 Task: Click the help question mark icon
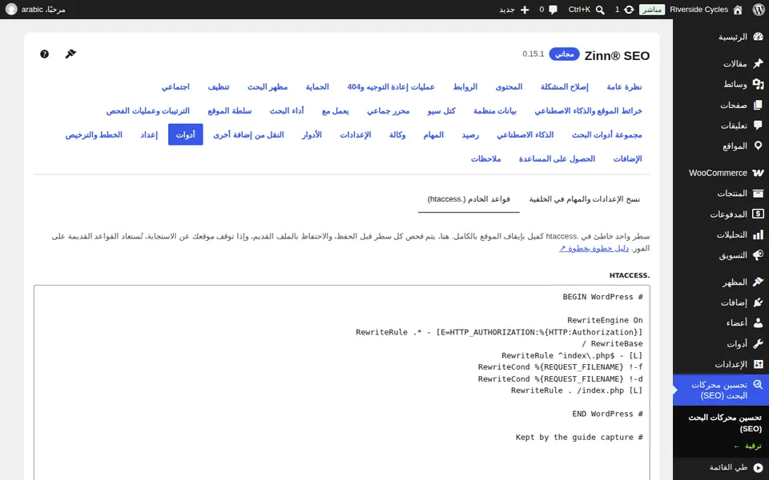tap(44, 54)
